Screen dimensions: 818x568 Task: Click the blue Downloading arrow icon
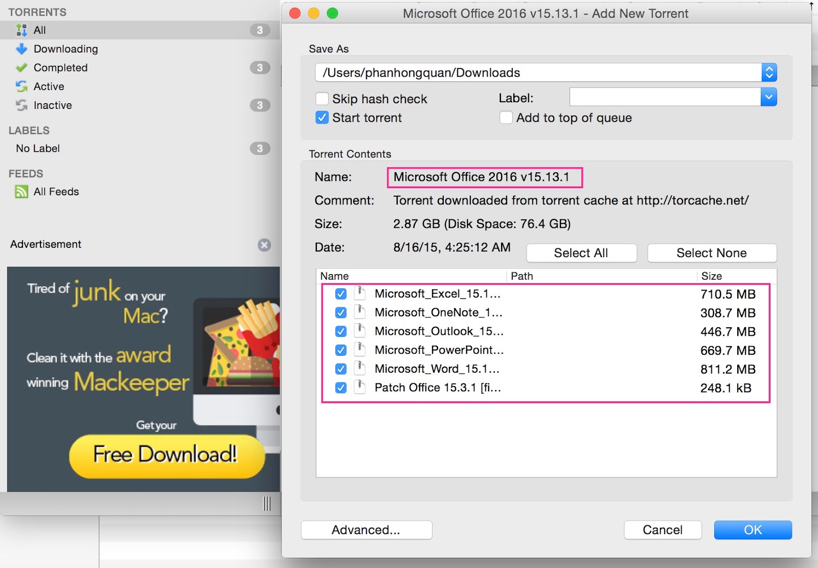[x=21, y=49]
